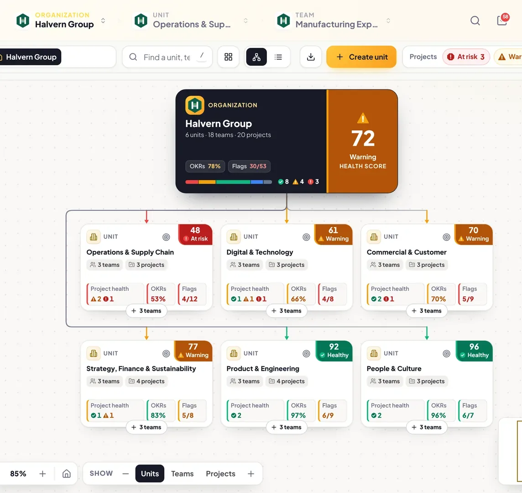Viewport: 522px width, 493px height.
Task: Select the Projects show level tab
Action: pyautogui.click(x=221, y=474)
